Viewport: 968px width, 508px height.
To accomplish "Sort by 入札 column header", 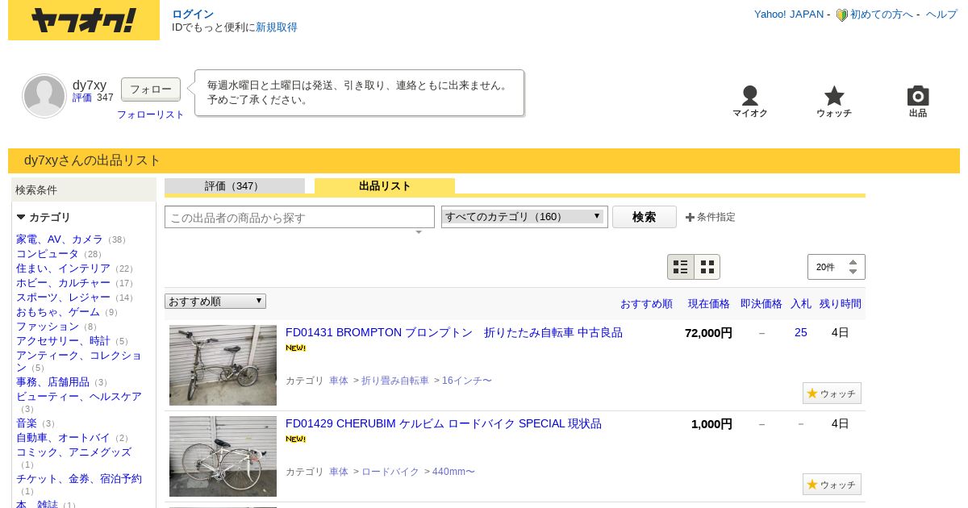I will (801, 304).
